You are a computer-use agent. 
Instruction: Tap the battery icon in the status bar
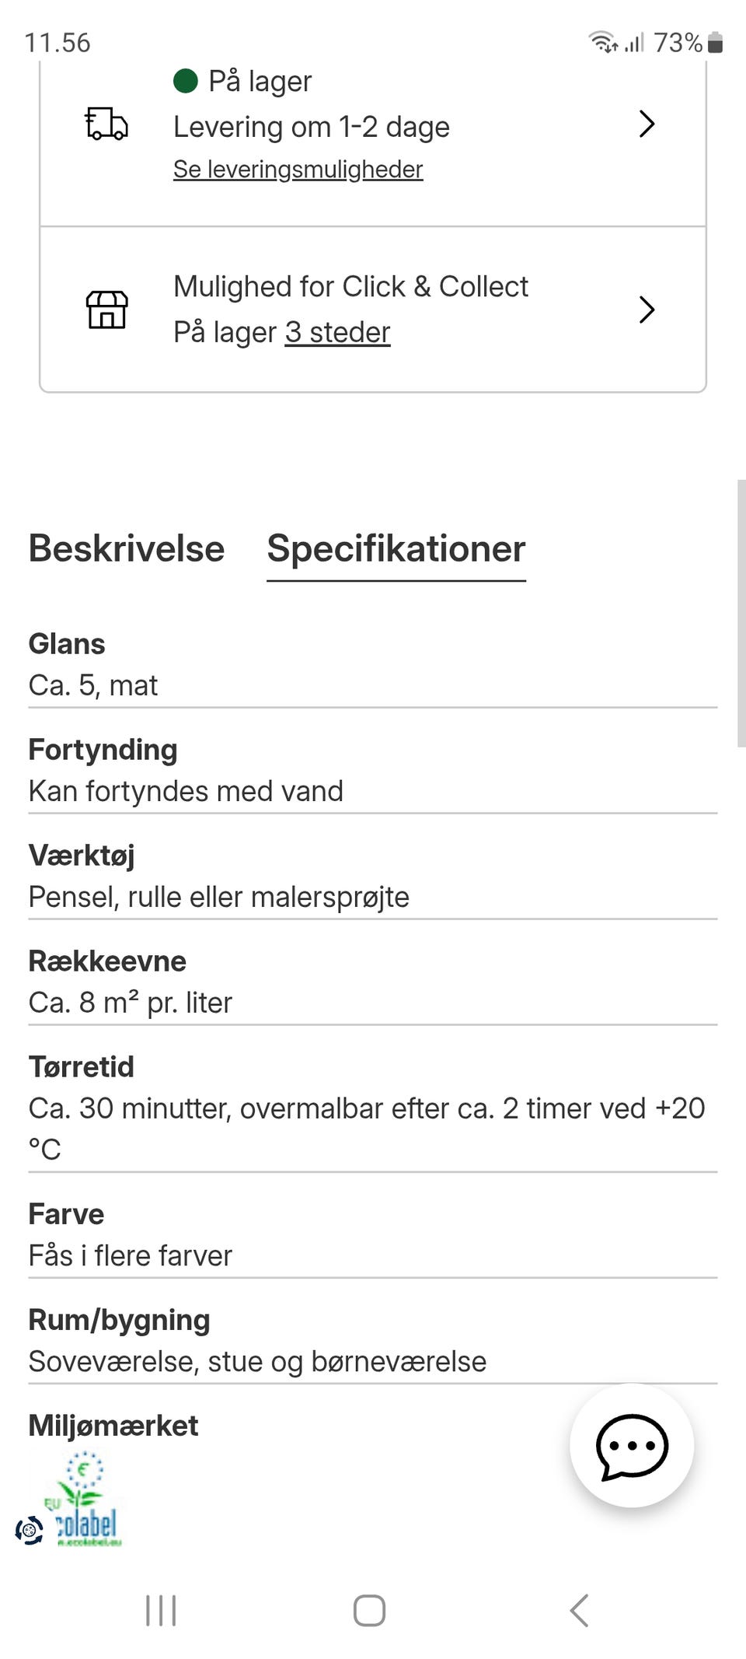tap(716, 43)
